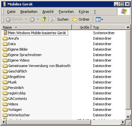
Task: Close the Mobiles Gerät window
Action: point(127,4)
